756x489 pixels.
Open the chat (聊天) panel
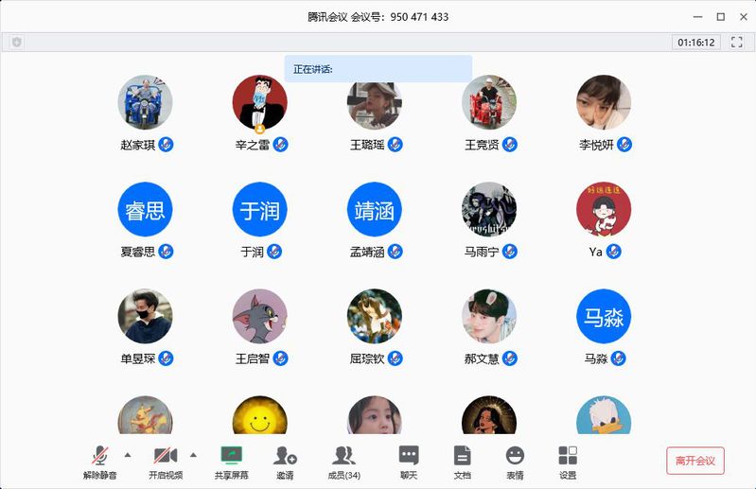pyautogui.click(x=409, y=462)
